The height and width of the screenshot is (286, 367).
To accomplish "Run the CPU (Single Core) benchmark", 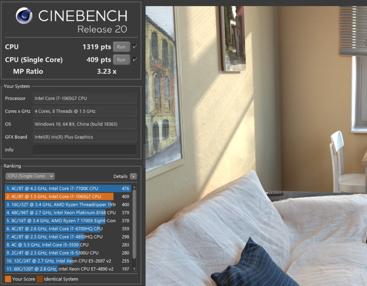I will click(x=121, y=59).
